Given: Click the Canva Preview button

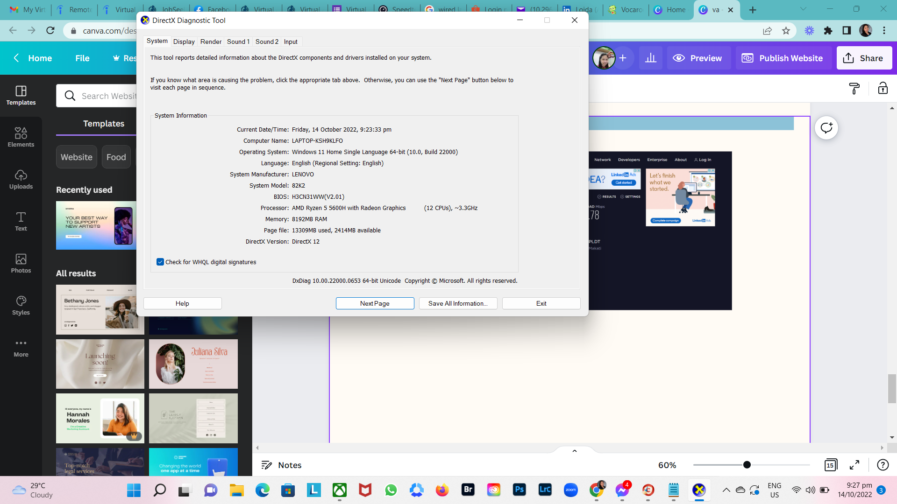Looking at the screenshot, I should point(698,58).
